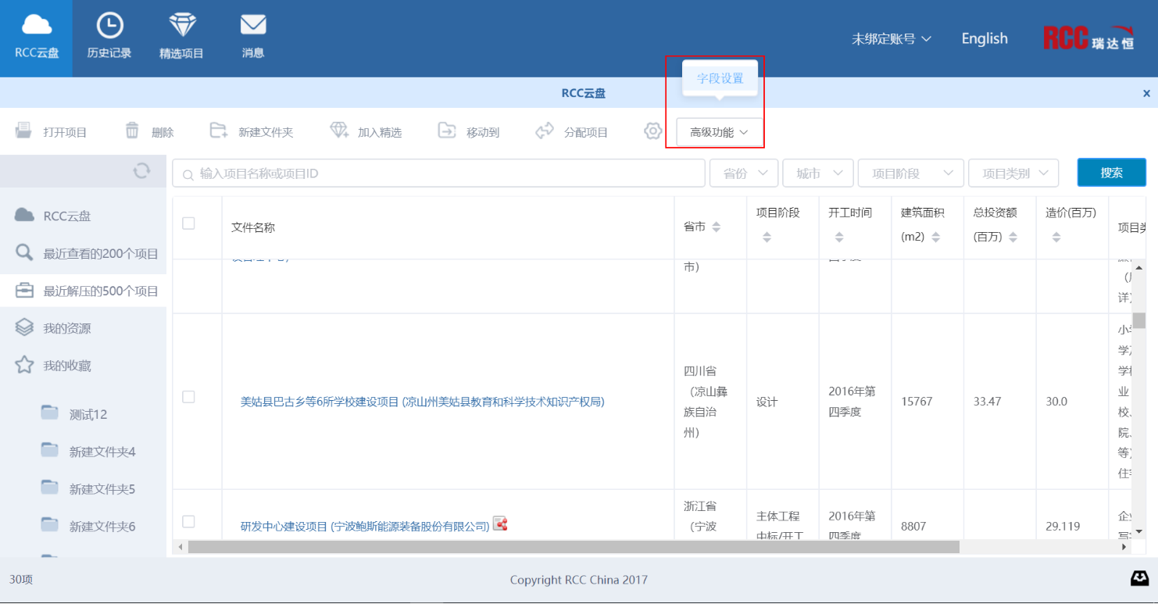Click share icon beside 研发中心建设项目
The width and height of the screenshot is (1158, 604).
[x=500, y=524]
